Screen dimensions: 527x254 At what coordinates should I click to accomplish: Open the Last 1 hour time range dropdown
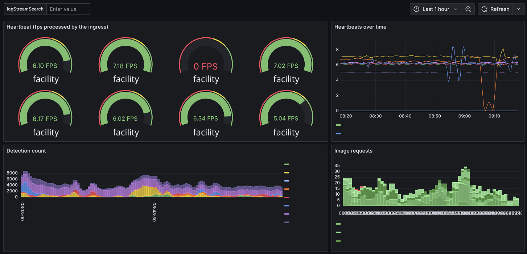[x=435, y=9]
